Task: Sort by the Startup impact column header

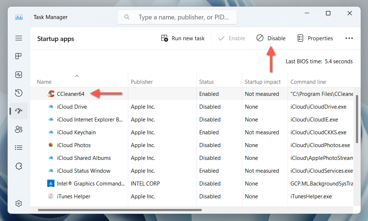Action: click(263, 82)
